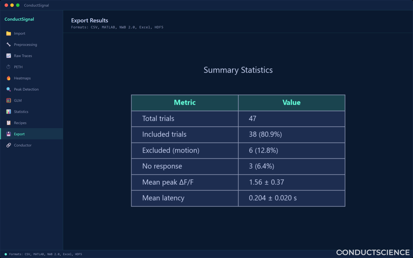Click the Import folder icon

(x=9, y=33)
